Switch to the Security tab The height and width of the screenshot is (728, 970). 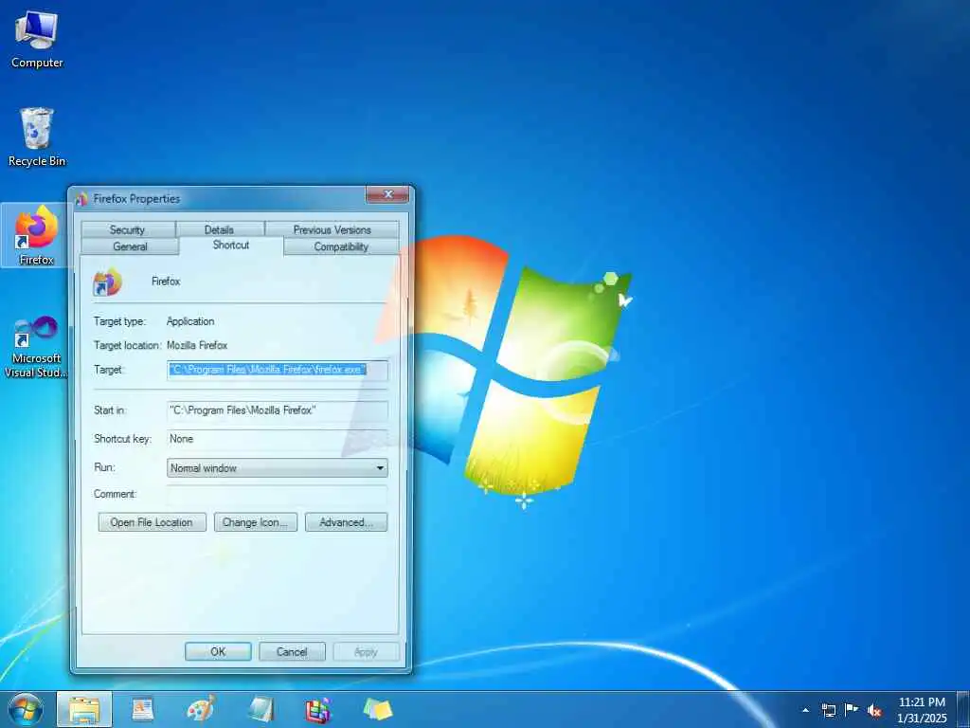[128, 229]
